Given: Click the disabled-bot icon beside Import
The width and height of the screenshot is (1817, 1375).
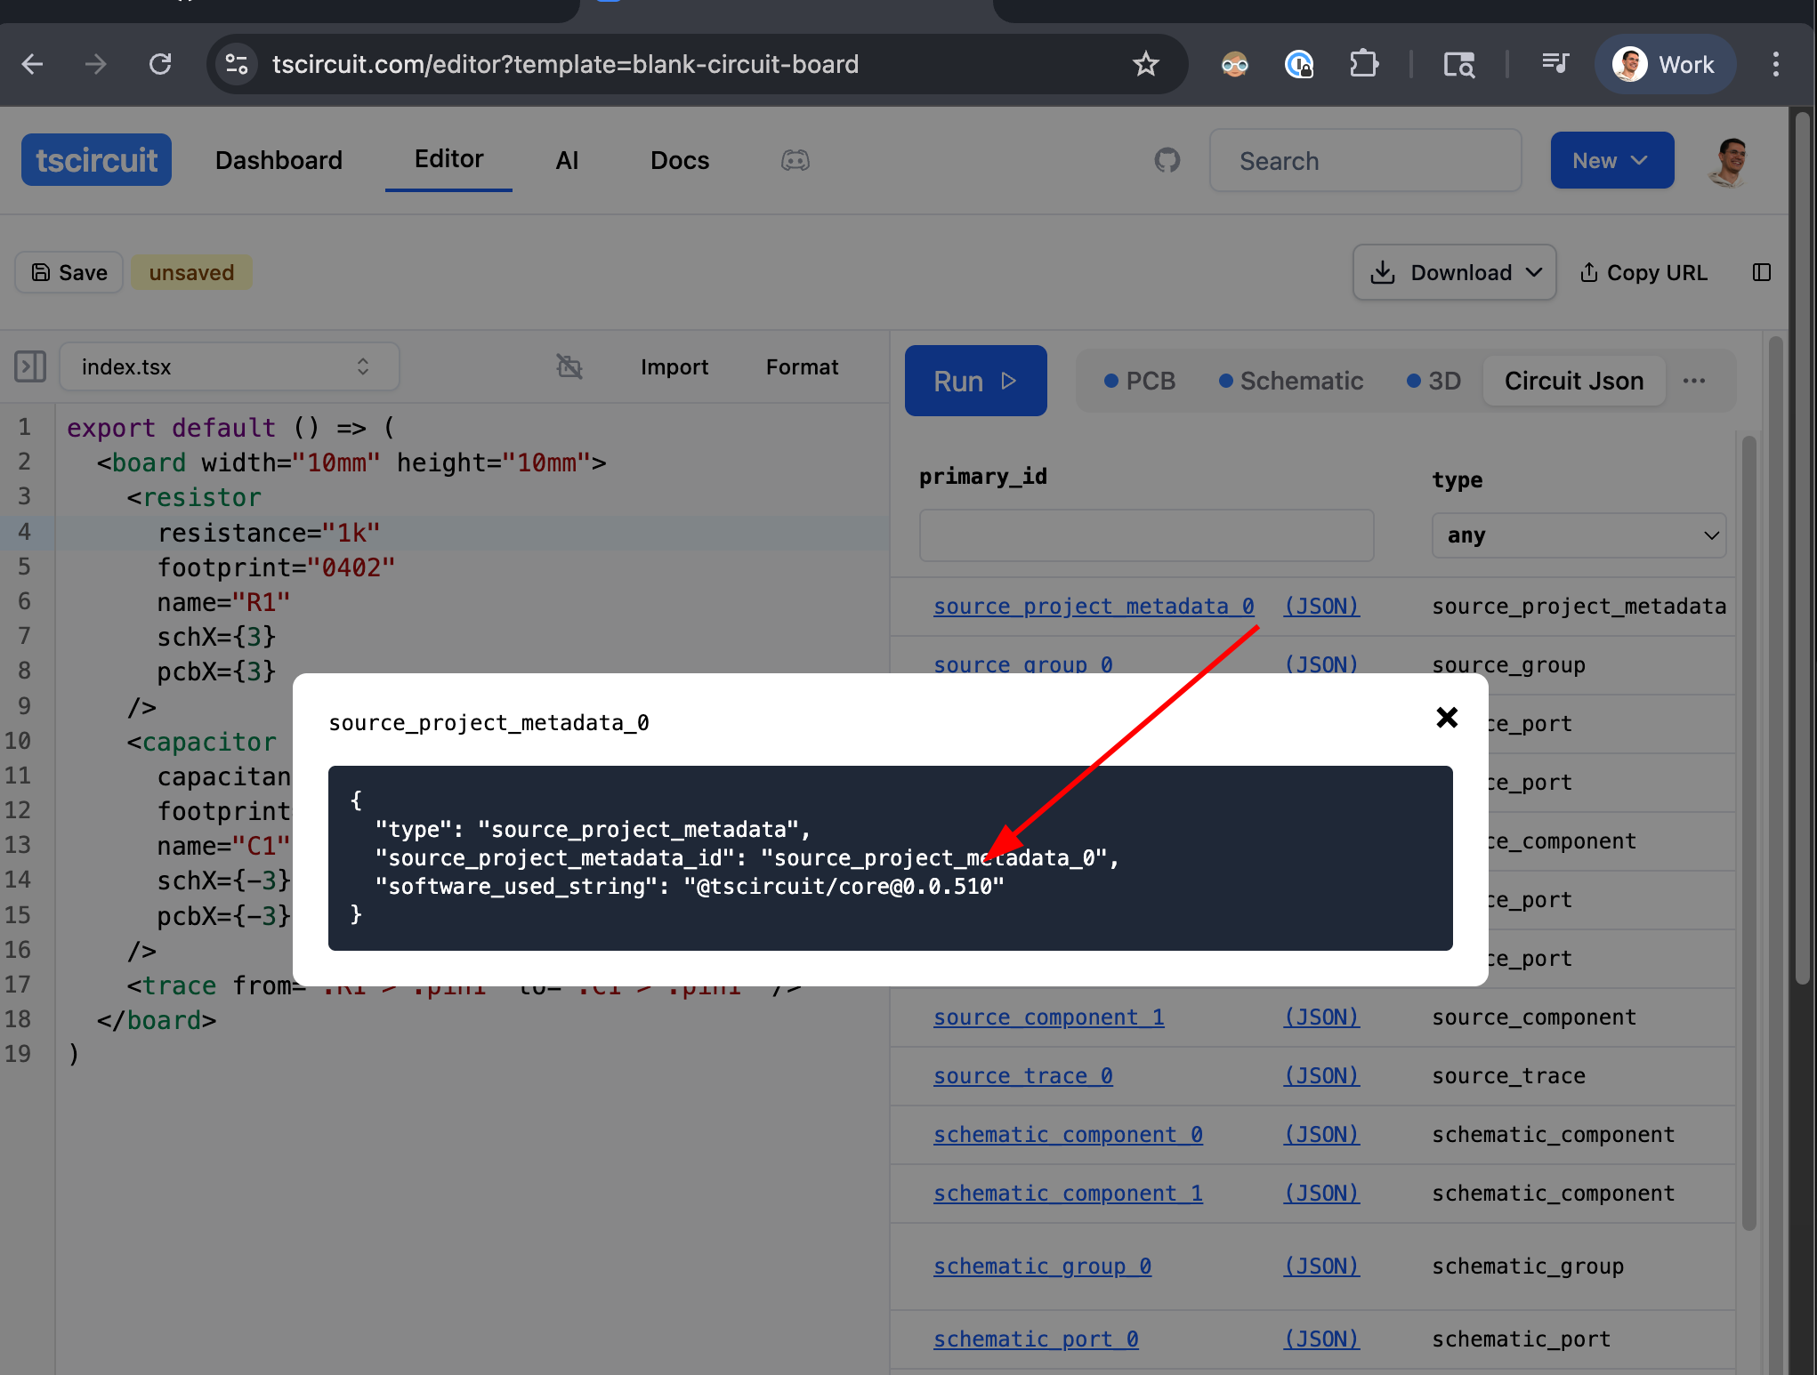Looking at the screenshot, I should 569,366.
